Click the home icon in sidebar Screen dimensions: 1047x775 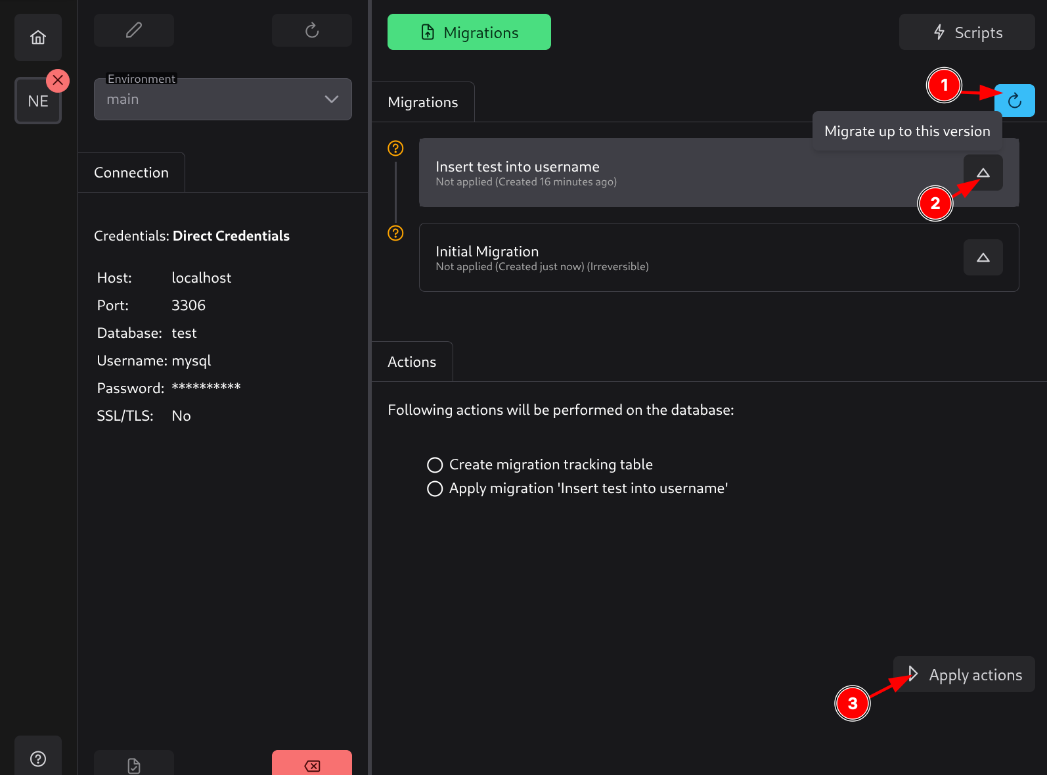point(38,37)
